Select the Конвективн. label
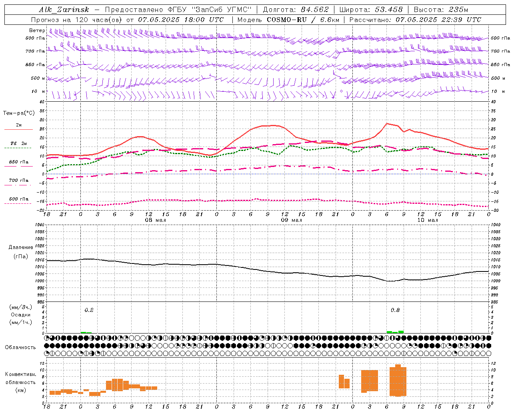512x410 pixels. [x=20, y=374]
